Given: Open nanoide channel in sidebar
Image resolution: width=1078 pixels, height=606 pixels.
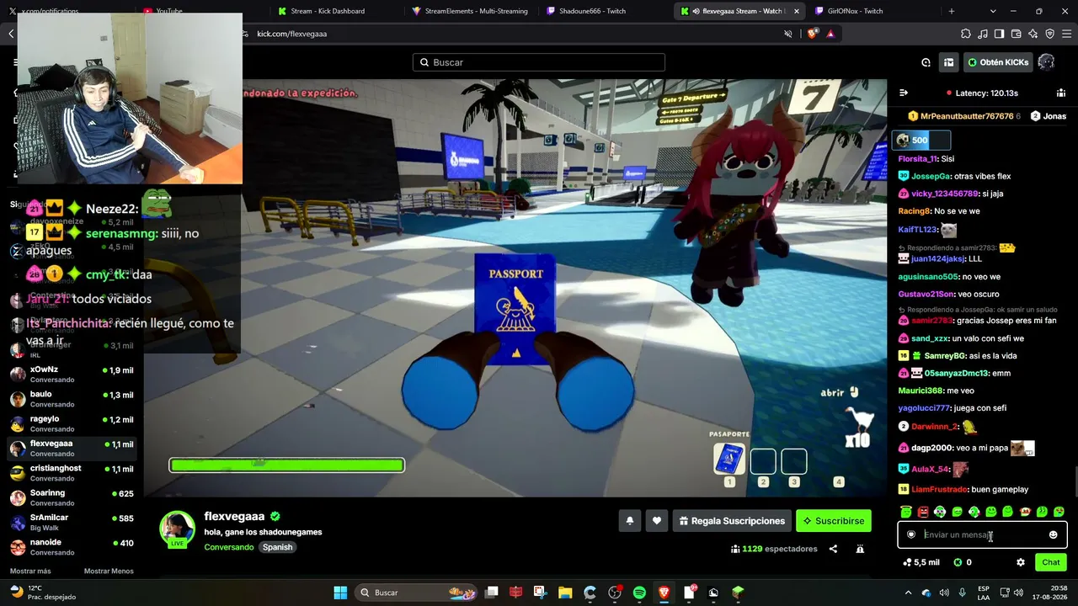Looking at the screenshot, I should pyautogui.click(x=71, y=547).
